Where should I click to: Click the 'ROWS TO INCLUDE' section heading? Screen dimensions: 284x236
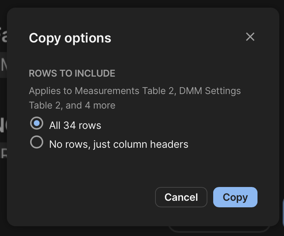coord(72,73)
